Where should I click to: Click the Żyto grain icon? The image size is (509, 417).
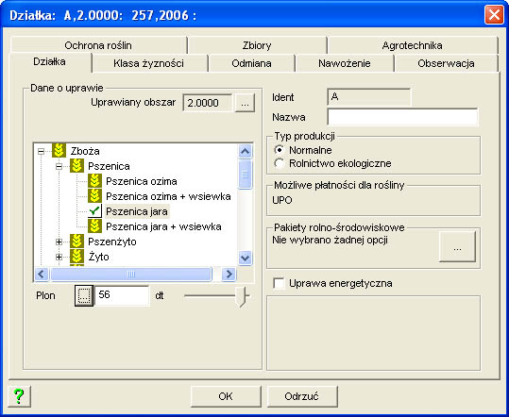[x=76, y=257]
